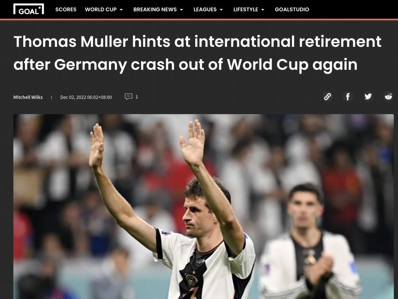Viewport: 398px width, 299px height.
Task: Select the Leagues menu label
Action: (205, 10)
